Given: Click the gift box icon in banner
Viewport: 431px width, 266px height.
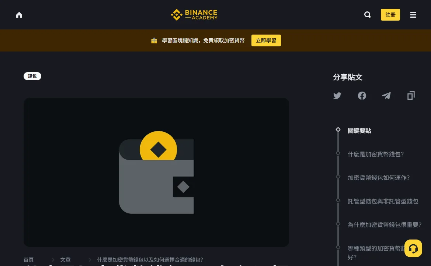Looking at the screenshot, I should 154,40.
